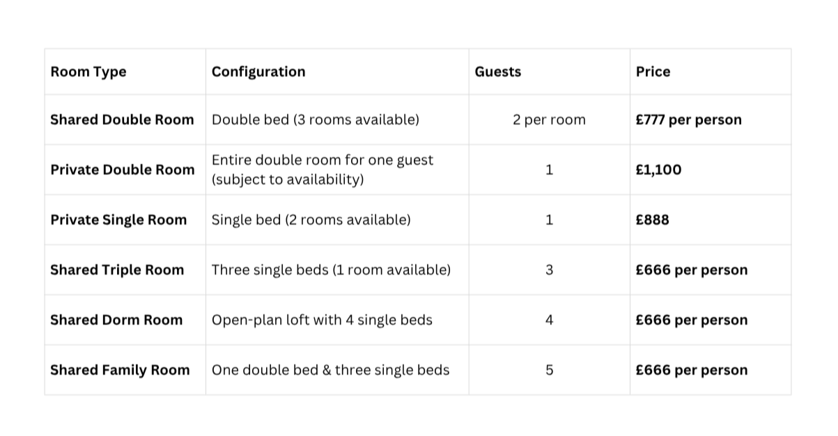This screenshot has height=436, width=838.
Task: Select the Private Double Room row label
Action: [123, 170]
